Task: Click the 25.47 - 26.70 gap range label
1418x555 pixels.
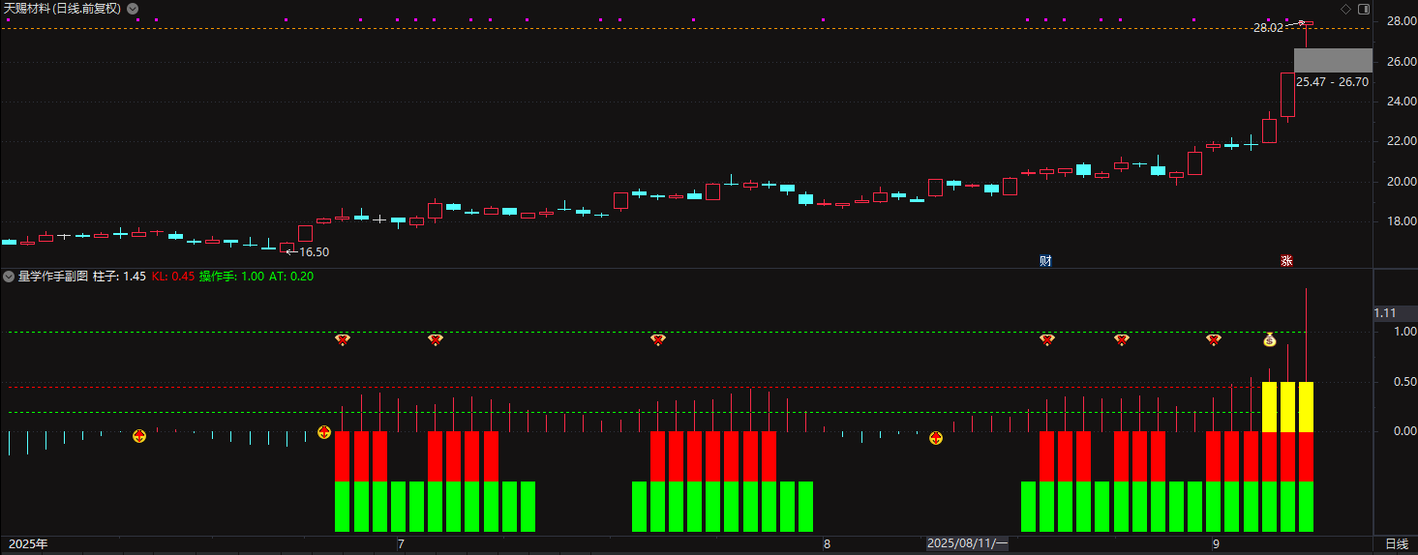Action: [1333, 82]
